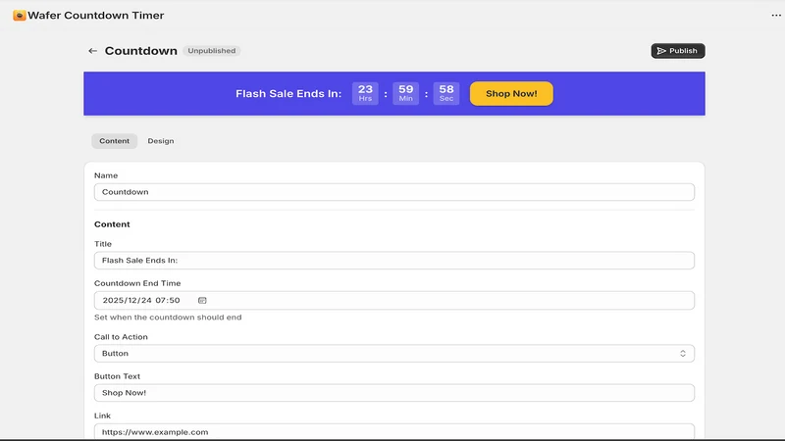
Task: Click the 'Wafer Countdown Timer' app title
Action: coord(95,16)
